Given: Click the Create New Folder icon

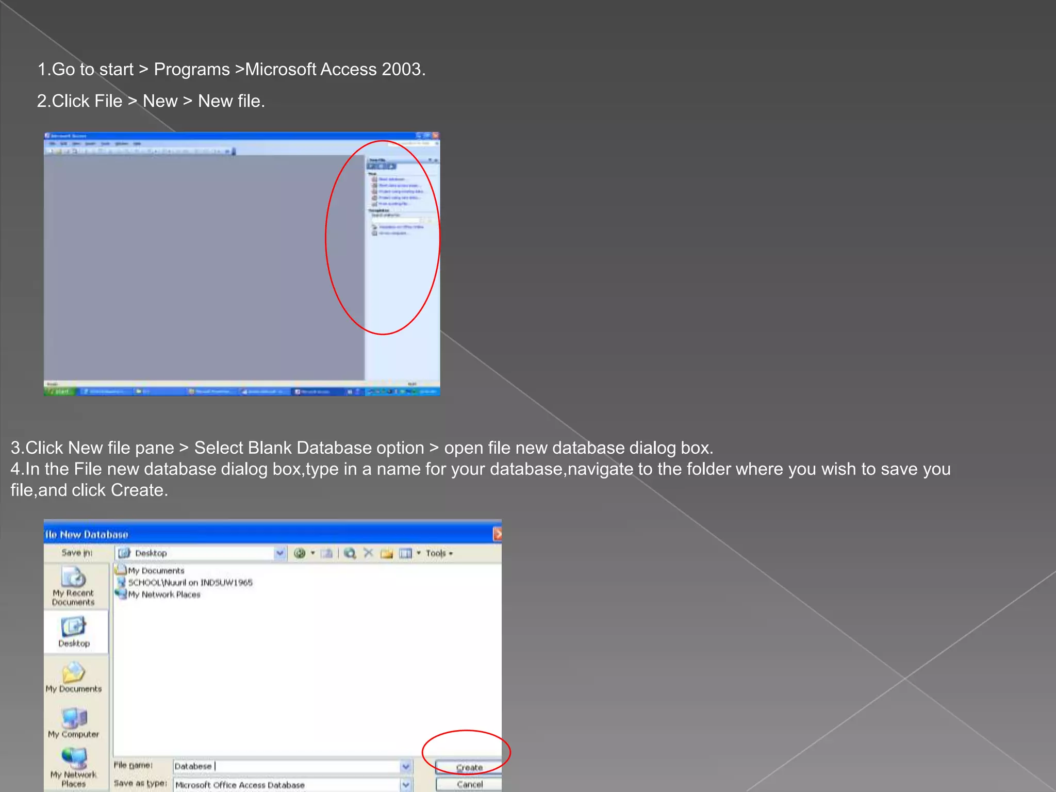Looking at the screenshot, I should (x=387, y=553).
